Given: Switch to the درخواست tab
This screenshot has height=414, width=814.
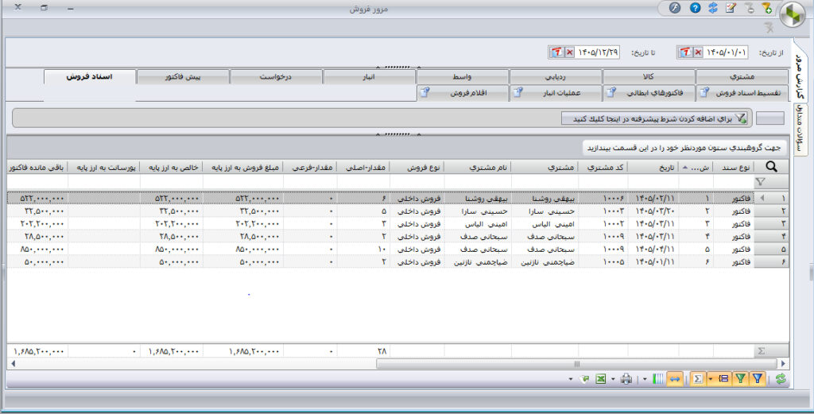Looking at the screenshot, I should pyautogui.click(x=276, y=77).
